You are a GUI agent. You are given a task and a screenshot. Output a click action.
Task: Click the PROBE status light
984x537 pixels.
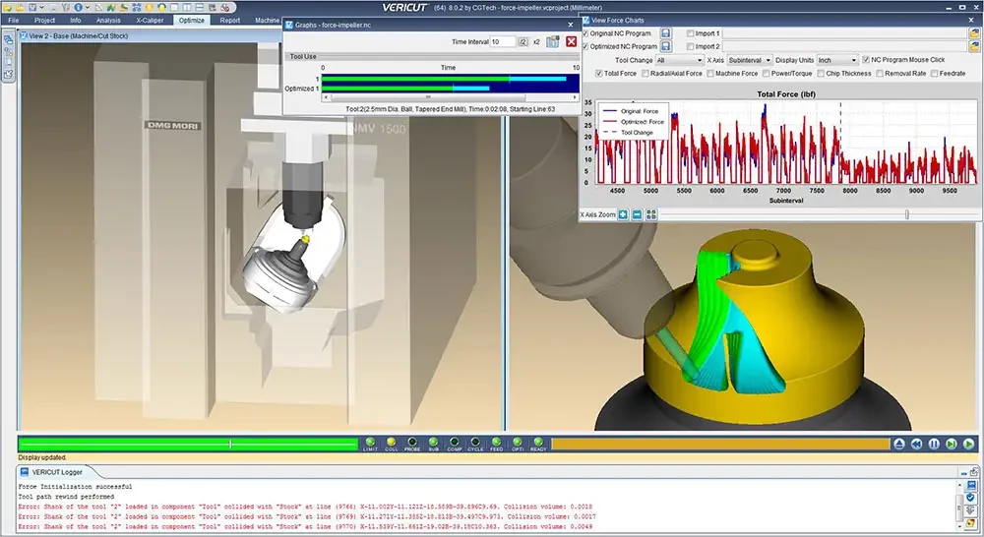pyautogui.click(x=412, y=444)
